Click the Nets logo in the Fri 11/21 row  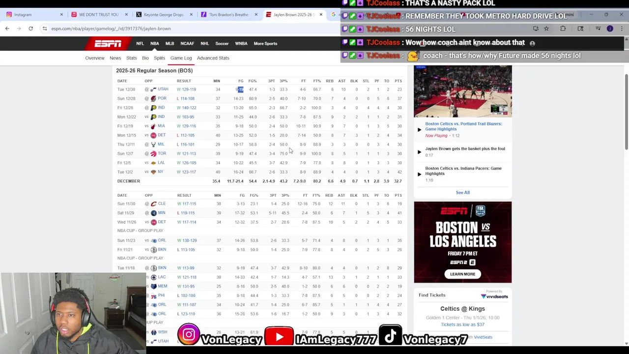click(154, 250)
